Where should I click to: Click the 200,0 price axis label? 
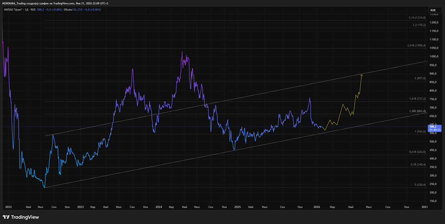433,192
